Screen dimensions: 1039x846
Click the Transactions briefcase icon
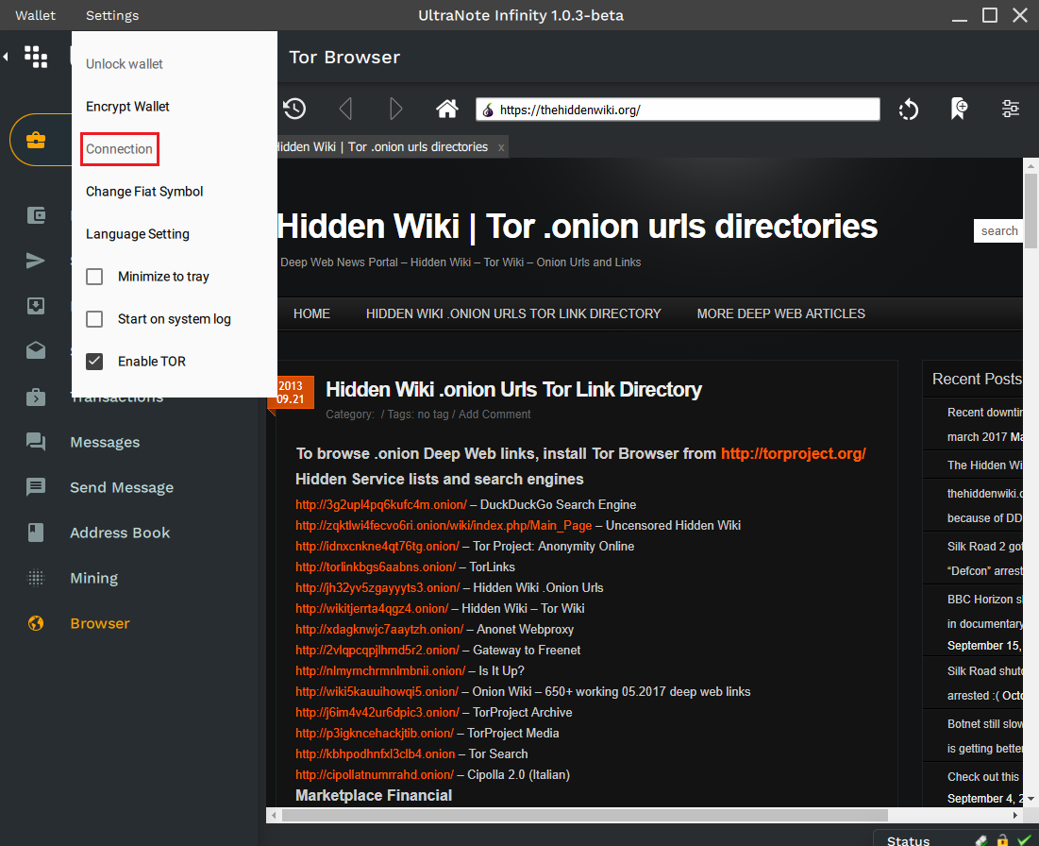coord(36,397)
